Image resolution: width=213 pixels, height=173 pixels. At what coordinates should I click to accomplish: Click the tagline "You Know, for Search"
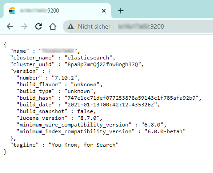[x=84, y=145]
